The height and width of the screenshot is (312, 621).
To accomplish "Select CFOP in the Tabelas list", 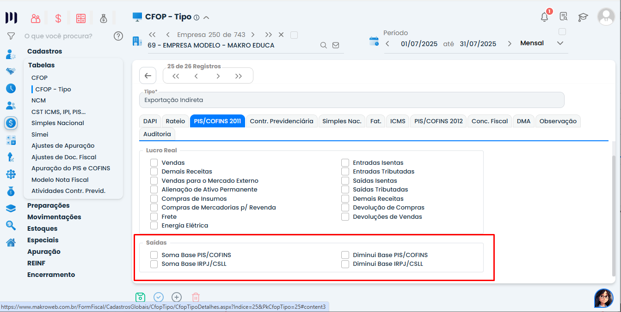I will 39,78.
